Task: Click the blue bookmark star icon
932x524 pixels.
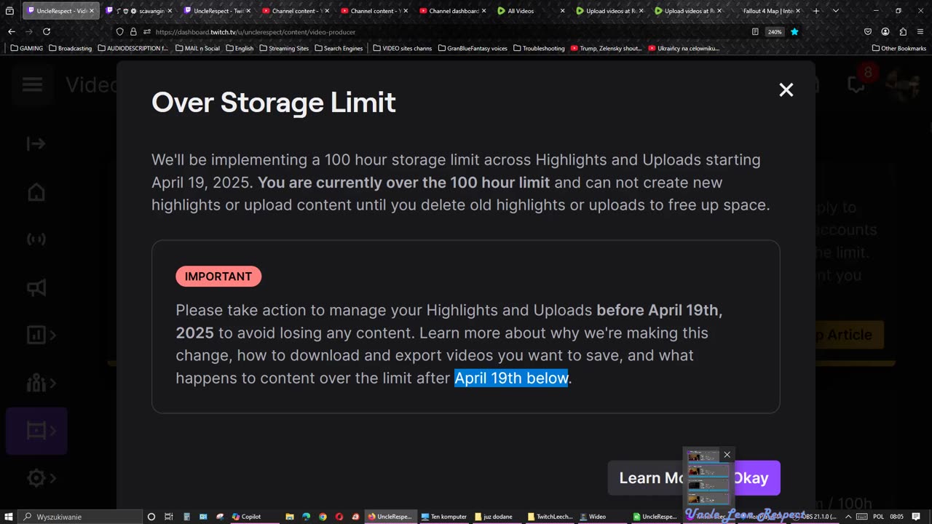Action: (x=794, y=32)
